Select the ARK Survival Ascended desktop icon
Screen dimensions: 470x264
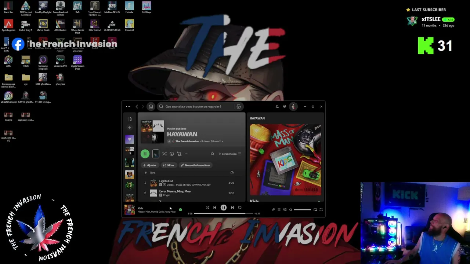click(x=26, y=9)
